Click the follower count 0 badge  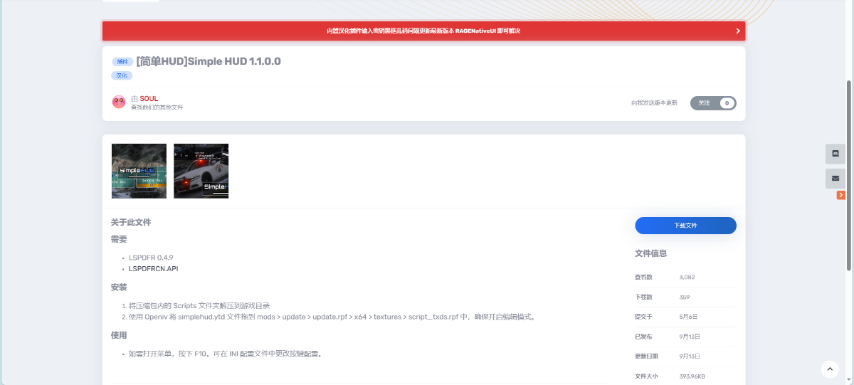(727, 103)
